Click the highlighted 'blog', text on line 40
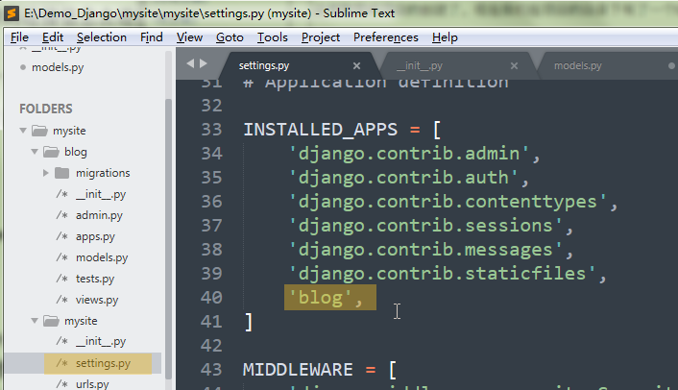The height and width of the screenshot is (390, 678). pyautogui.click(x=330, y=298)
